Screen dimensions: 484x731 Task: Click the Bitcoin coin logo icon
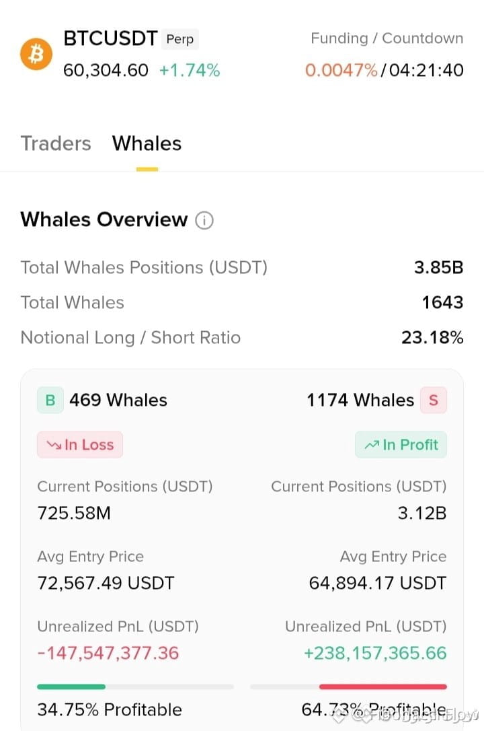pyautogui.click(x=36, y=54)
